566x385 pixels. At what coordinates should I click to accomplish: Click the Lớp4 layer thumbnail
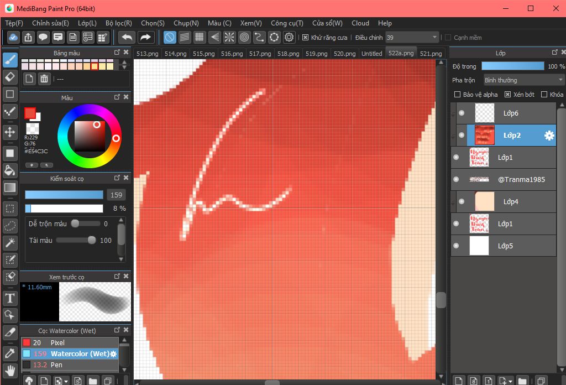coord(484,201)
